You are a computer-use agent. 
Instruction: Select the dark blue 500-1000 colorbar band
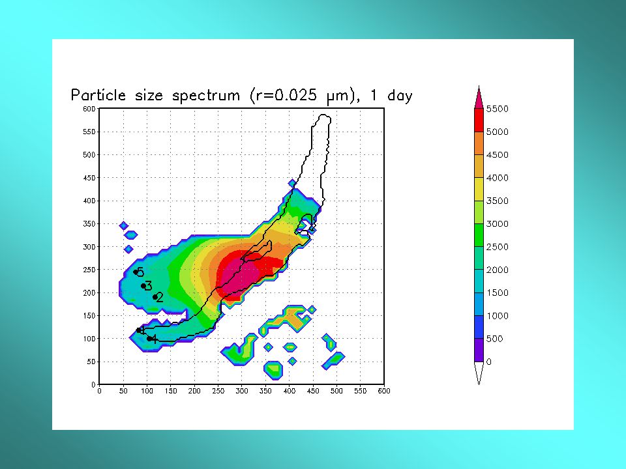pos(479,327)
